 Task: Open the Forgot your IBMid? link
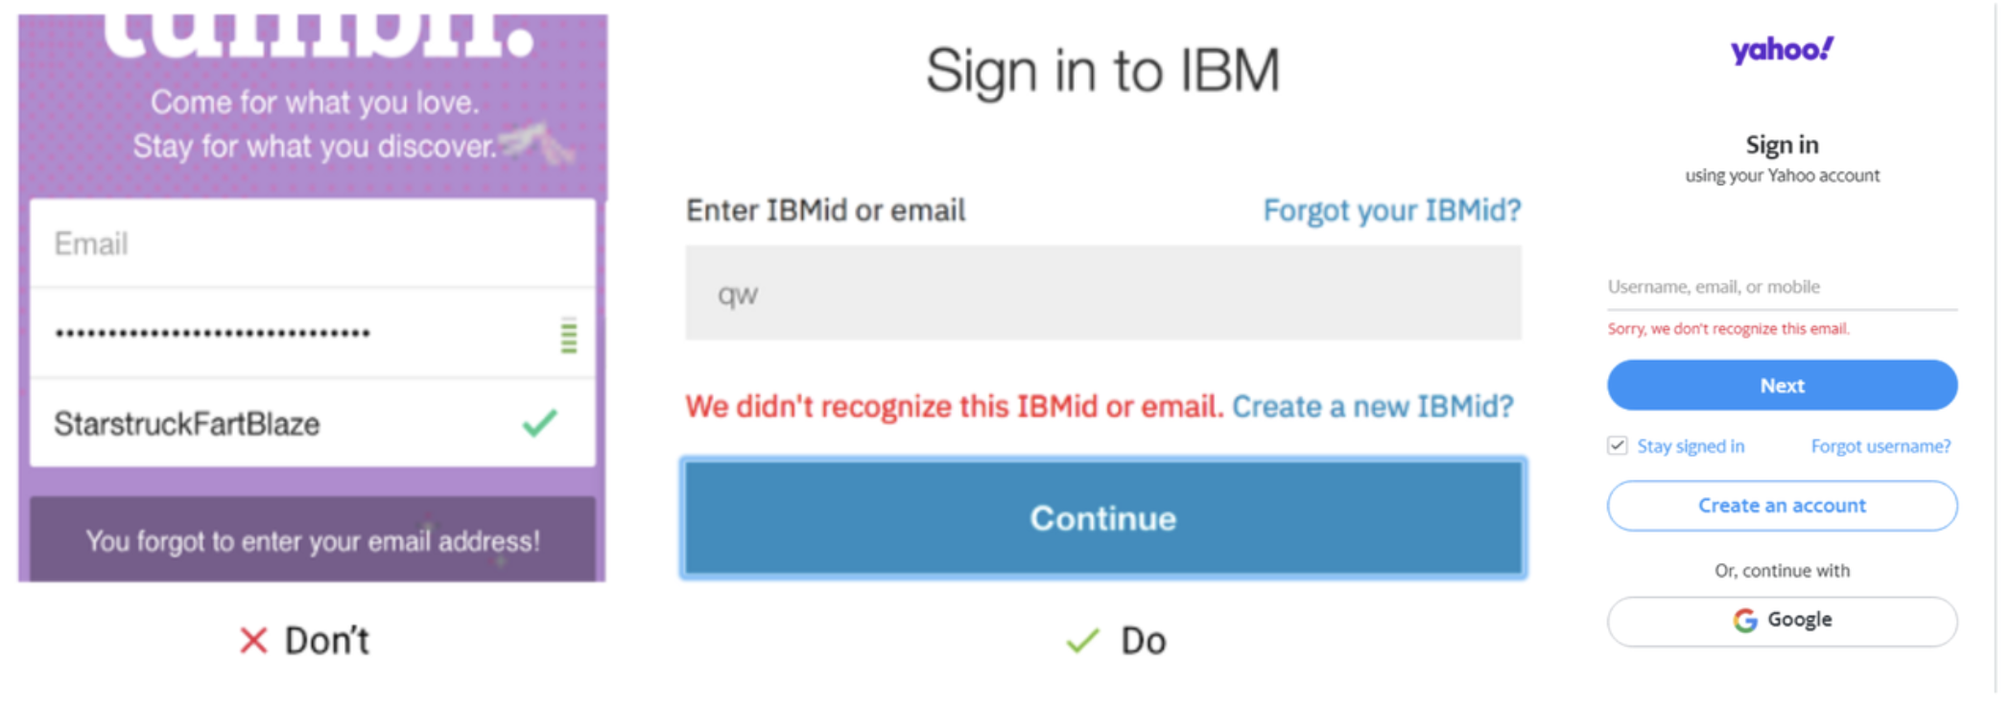pyautogui.click(x=1391, y=210)
